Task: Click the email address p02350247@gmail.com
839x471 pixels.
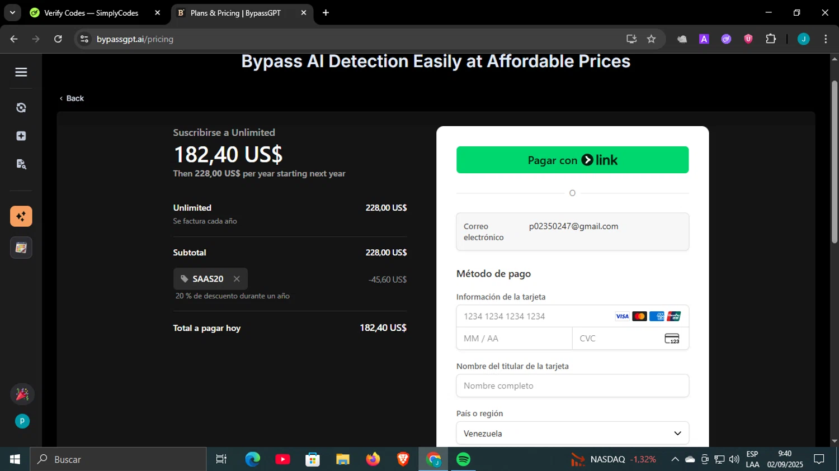Action: click(x=573, y=226)
